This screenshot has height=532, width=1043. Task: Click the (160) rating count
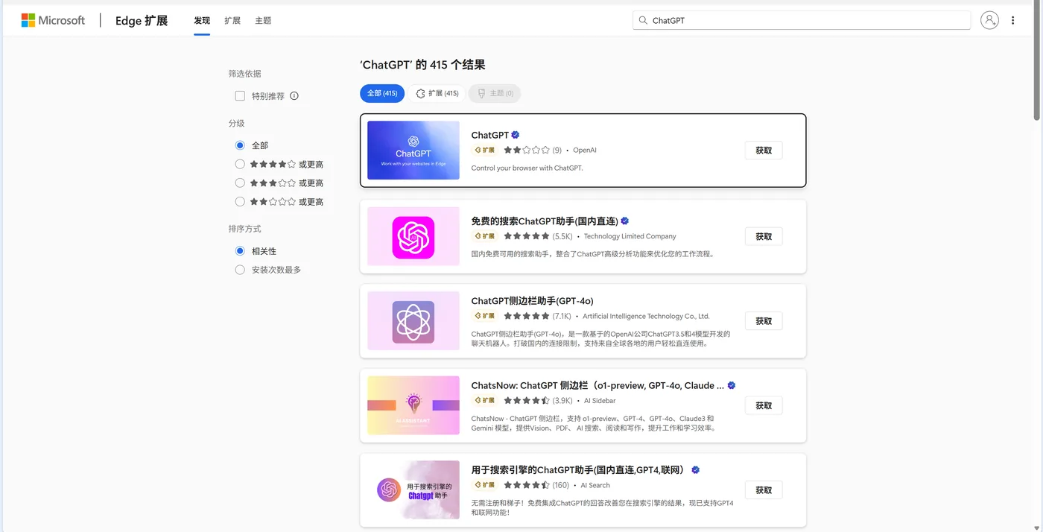pos(560,485)
